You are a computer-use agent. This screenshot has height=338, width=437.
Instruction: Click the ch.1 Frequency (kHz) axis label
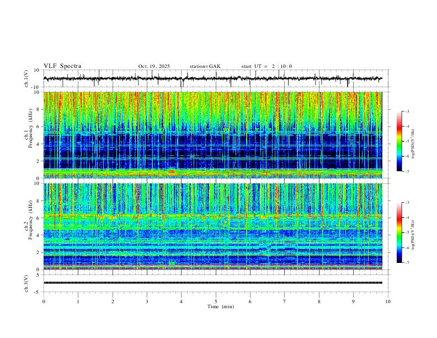click(x=28, y=128)
